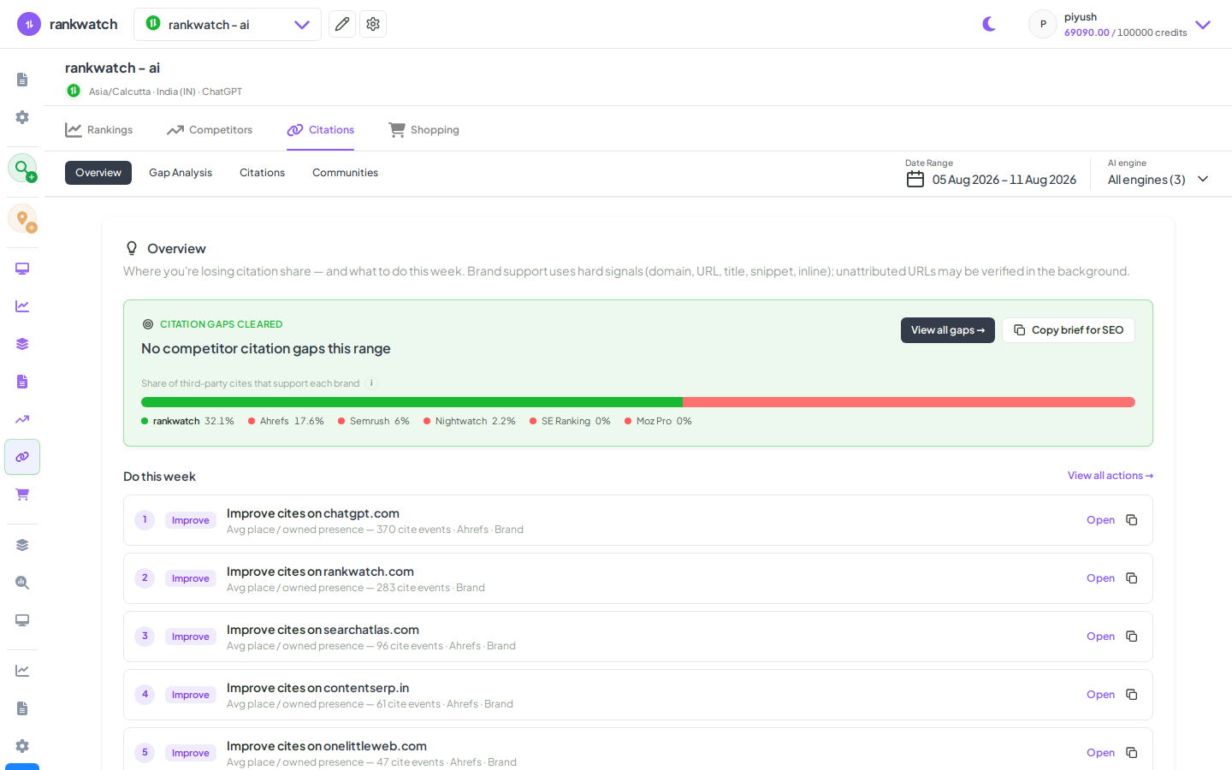Copy the searchatlas.com action icon
This screenshot has width=1232, height=770.
point(1132,637)
